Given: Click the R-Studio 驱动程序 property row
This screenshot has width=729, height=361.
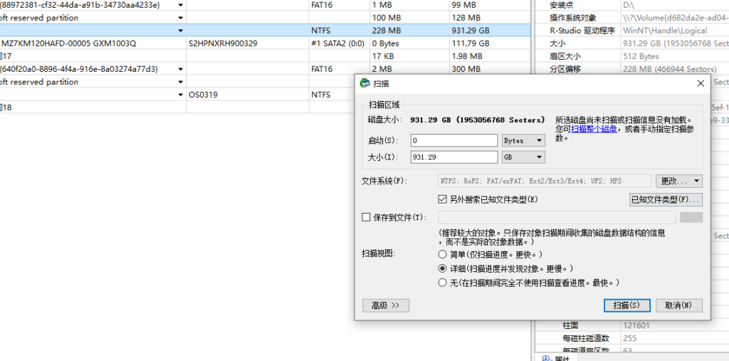Looking at the screenshot, I should click(632, 31).
